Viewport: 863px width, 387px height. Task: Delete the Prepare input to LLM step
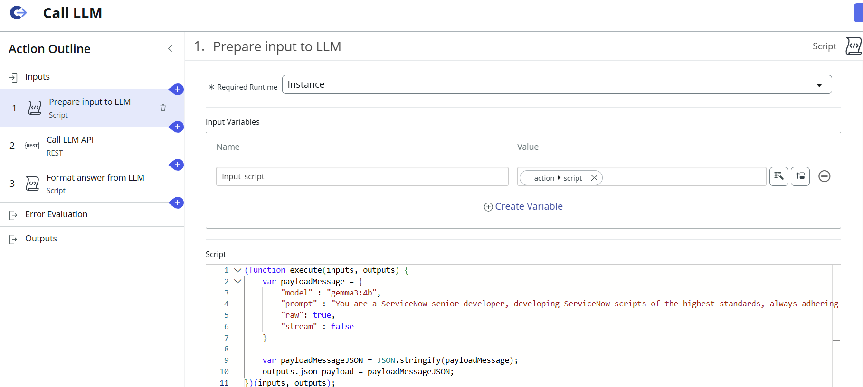(x=163, y=108)
